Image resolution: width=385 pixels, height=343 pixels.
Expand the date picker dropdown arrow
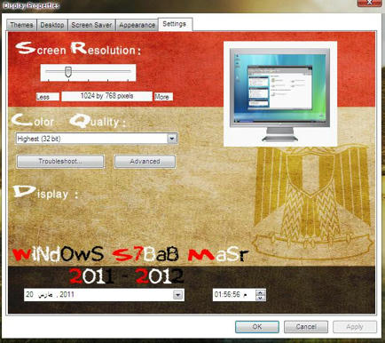click(x=177, y=295)
